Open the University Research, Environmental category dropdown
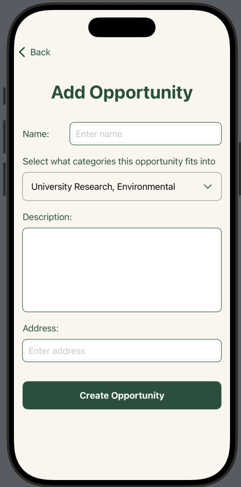 (x=122, y=186)
